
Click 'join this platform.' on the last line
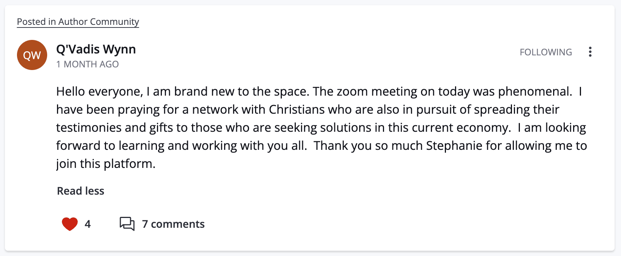tap(106, 164)
